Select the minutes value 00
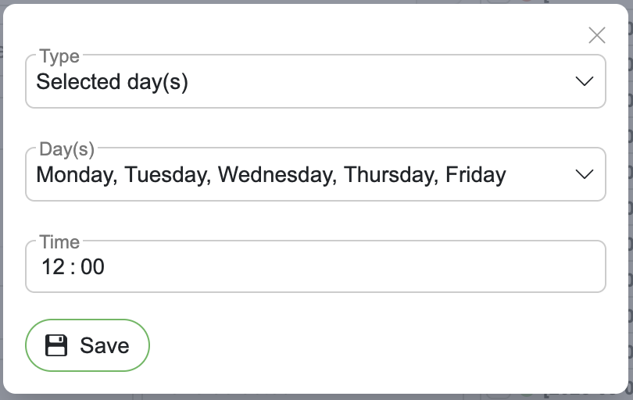Image resolution: width=633 pixels, height=400 pixels. [x=92, y=267]
